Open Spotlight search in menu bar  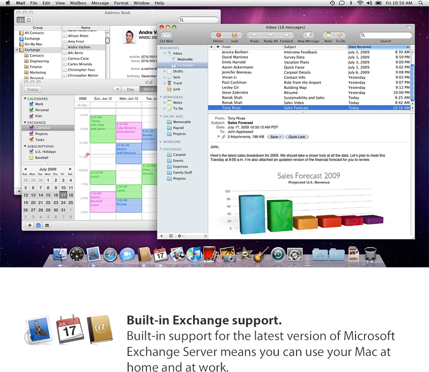coord(420,3)
